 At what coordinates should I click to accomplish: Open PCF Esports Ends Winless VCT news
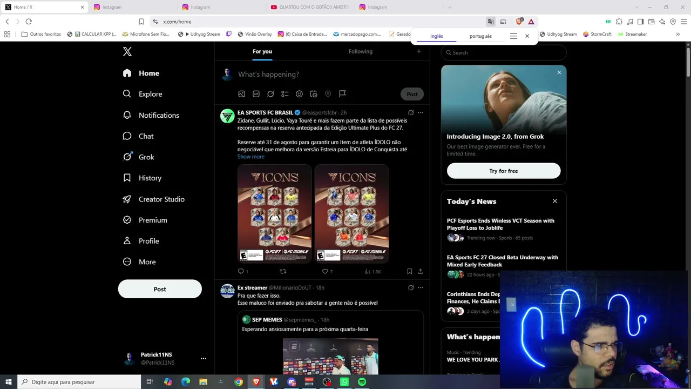[500, 224]
